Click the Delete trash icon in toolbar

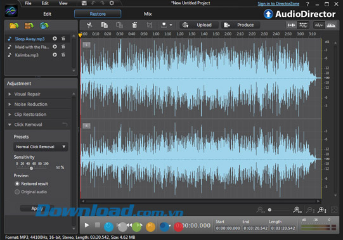click(x=134, y=25)
